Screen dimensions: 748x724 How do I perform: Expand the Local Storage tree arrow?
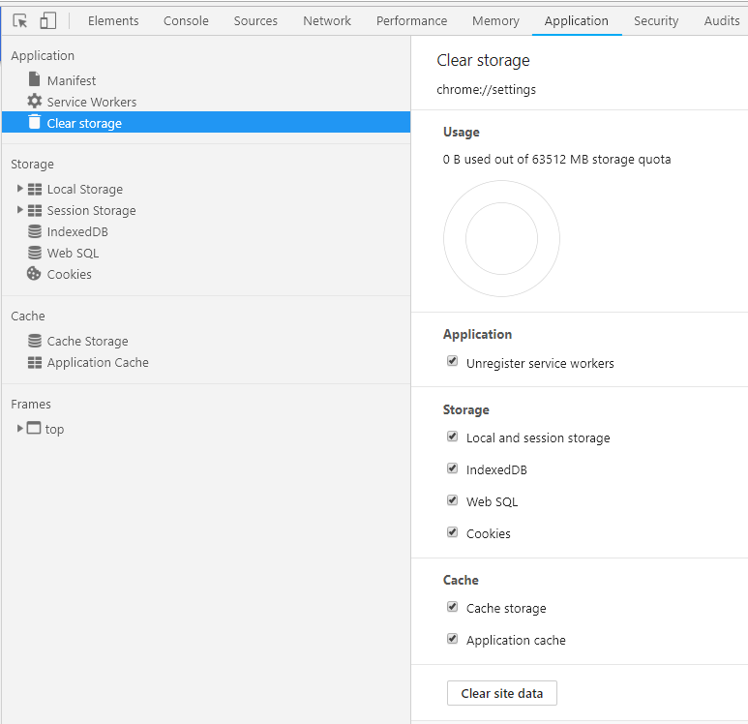pyautogui.click(x=19, y=189)
